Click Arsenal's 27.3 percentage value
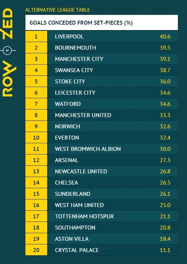Image resolution: width=187 pixels, height=264 pixels. 165,160
